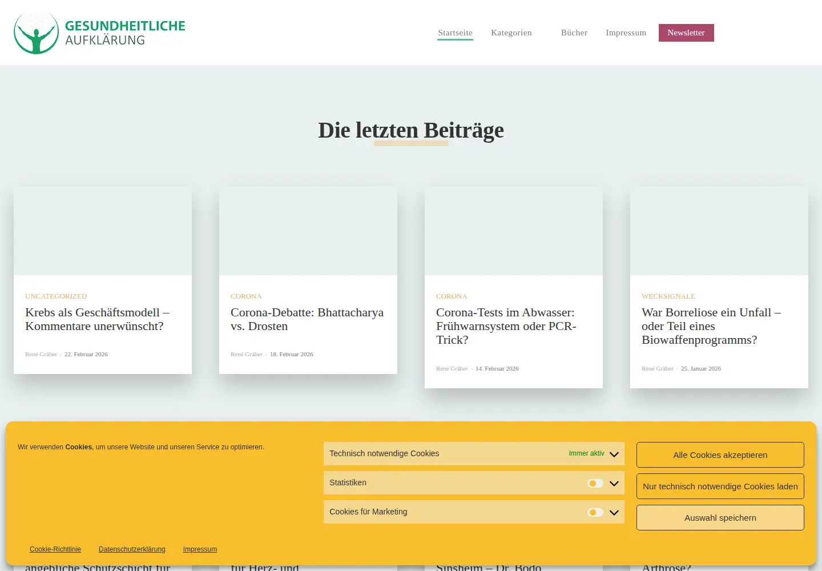Click the Gesundheitliche Aufklärung logo

point(99,33)
